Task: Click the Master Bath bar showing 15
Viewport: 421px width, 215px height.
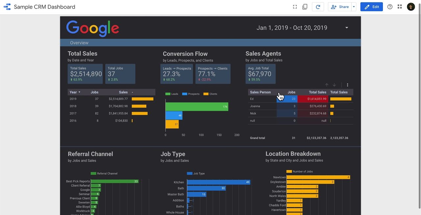Action: tap(197, 195)
